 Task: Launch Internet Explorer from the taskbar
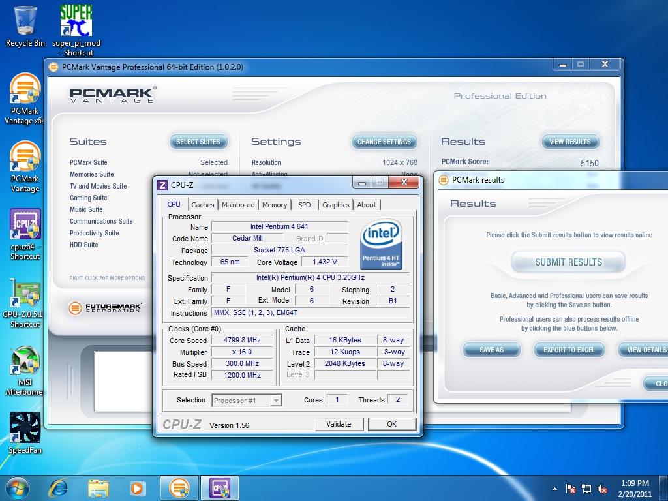[58, 488]
